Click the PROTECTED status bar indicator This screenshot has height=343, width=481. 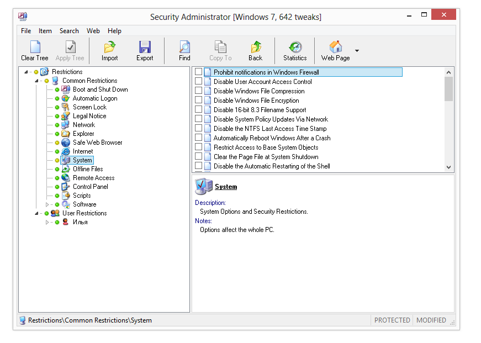392,320
